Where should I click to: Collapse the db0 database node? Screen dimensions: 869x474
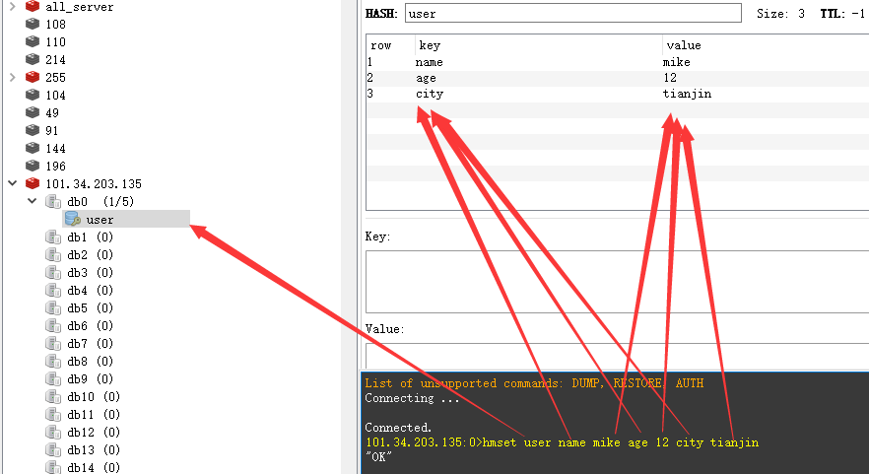coord(33,201)
